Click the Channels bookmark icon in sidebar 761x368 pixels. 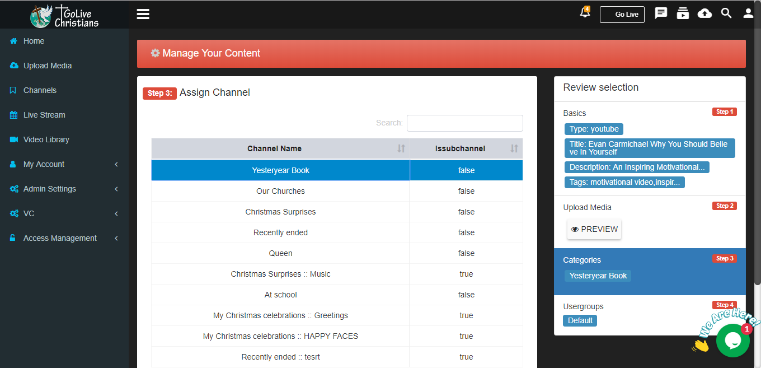coord(13,90)
